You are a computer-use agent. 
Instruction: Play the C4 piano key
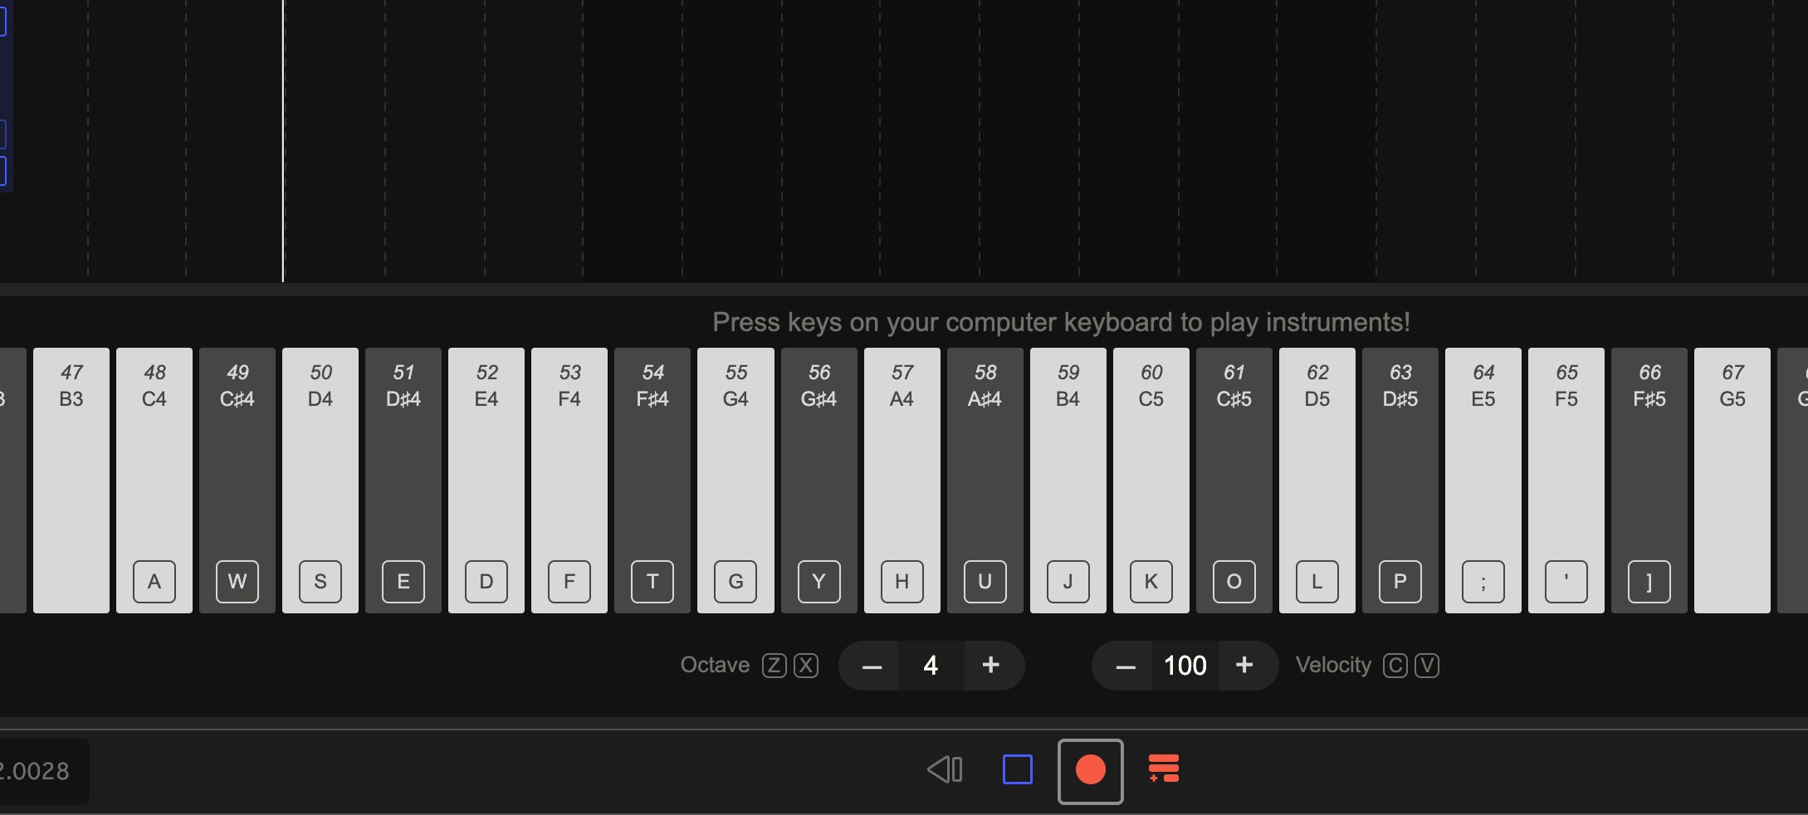point(154,480)
